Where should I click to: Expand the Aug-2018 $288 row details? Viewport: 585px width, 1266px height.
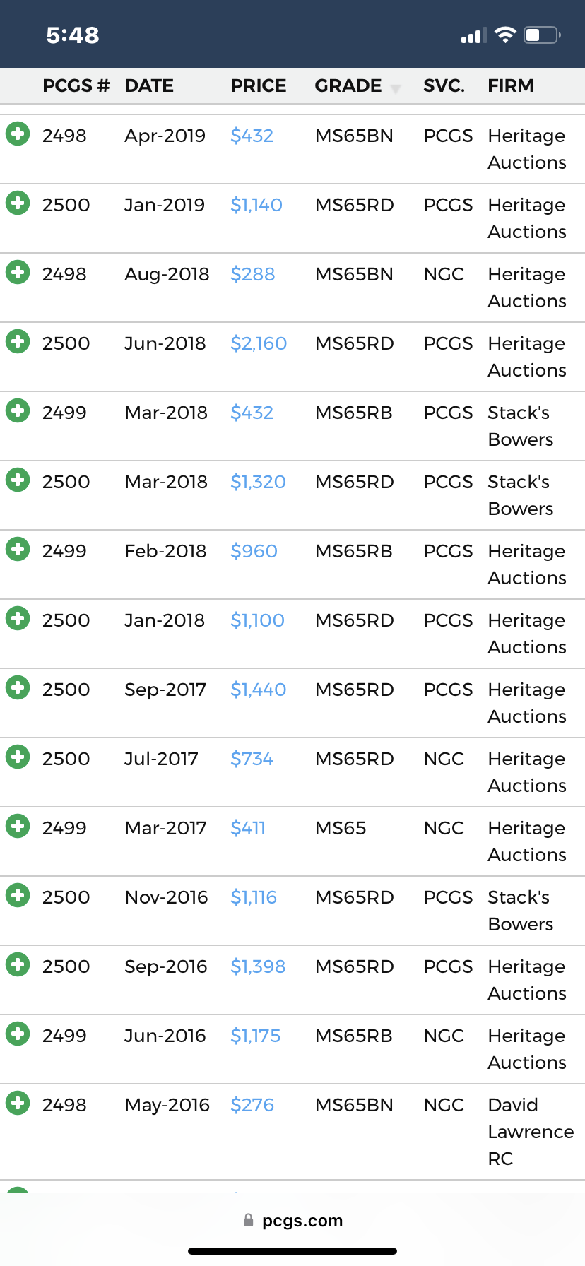[18, 272]
